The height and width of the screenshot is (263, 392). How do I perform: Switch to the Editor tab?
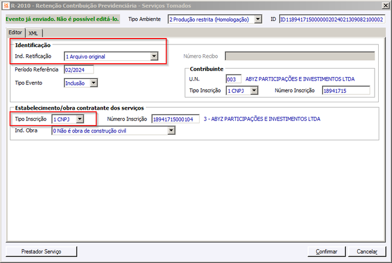[x=15, y=32]
